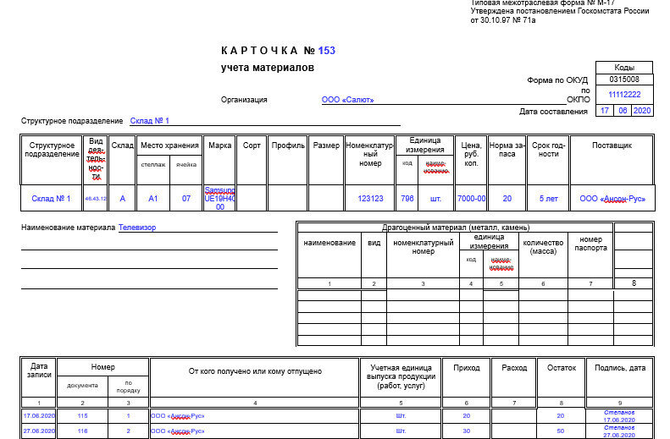Viewport: 670px width, 439px height.
Task: Click shelf life value '5 лет'
Action: pos(548,199)
